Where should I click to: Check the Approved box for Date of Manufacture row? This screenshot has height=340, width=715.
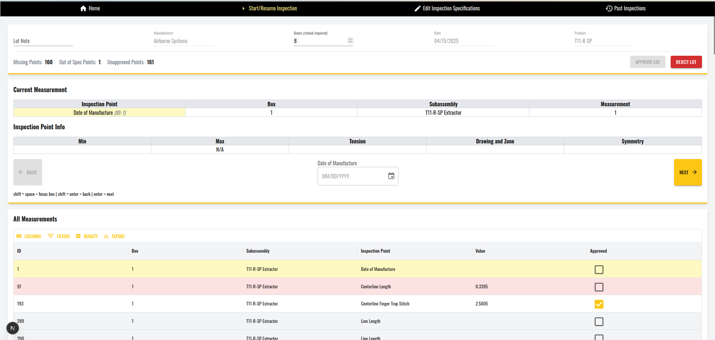599,269
